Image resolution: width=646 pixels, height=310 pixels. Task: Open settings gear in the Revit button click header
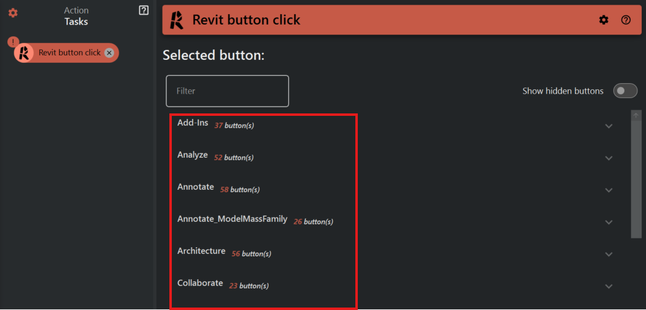coord(604,20)
